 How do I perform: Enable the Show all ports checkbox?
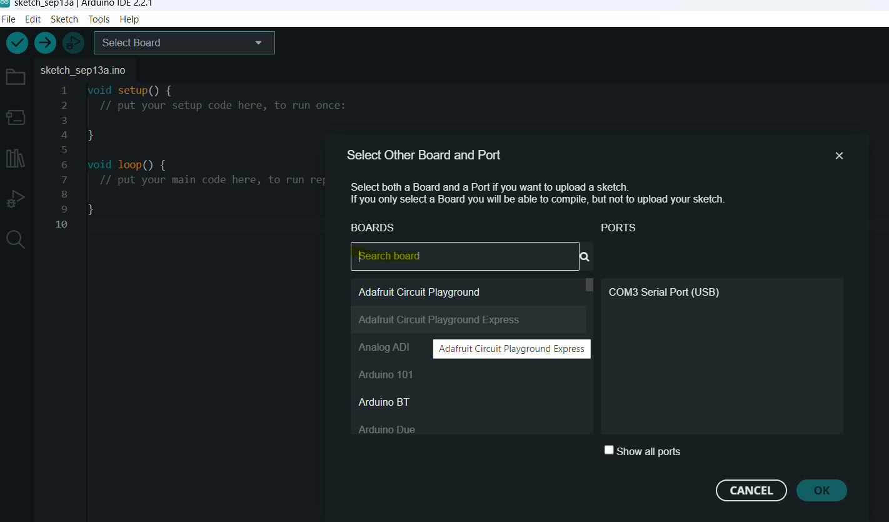pyautogui.click(x=609, y=450)
